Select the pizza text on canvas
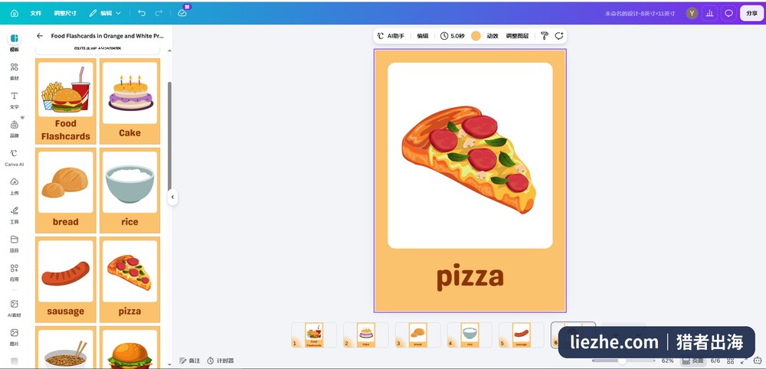This screenshot has height=369, width=766. [x=470, y=276]
